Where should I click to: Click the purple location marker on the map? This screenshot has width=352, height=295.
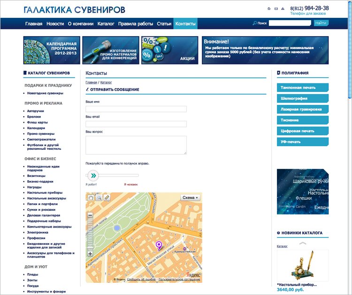point(159,246)
